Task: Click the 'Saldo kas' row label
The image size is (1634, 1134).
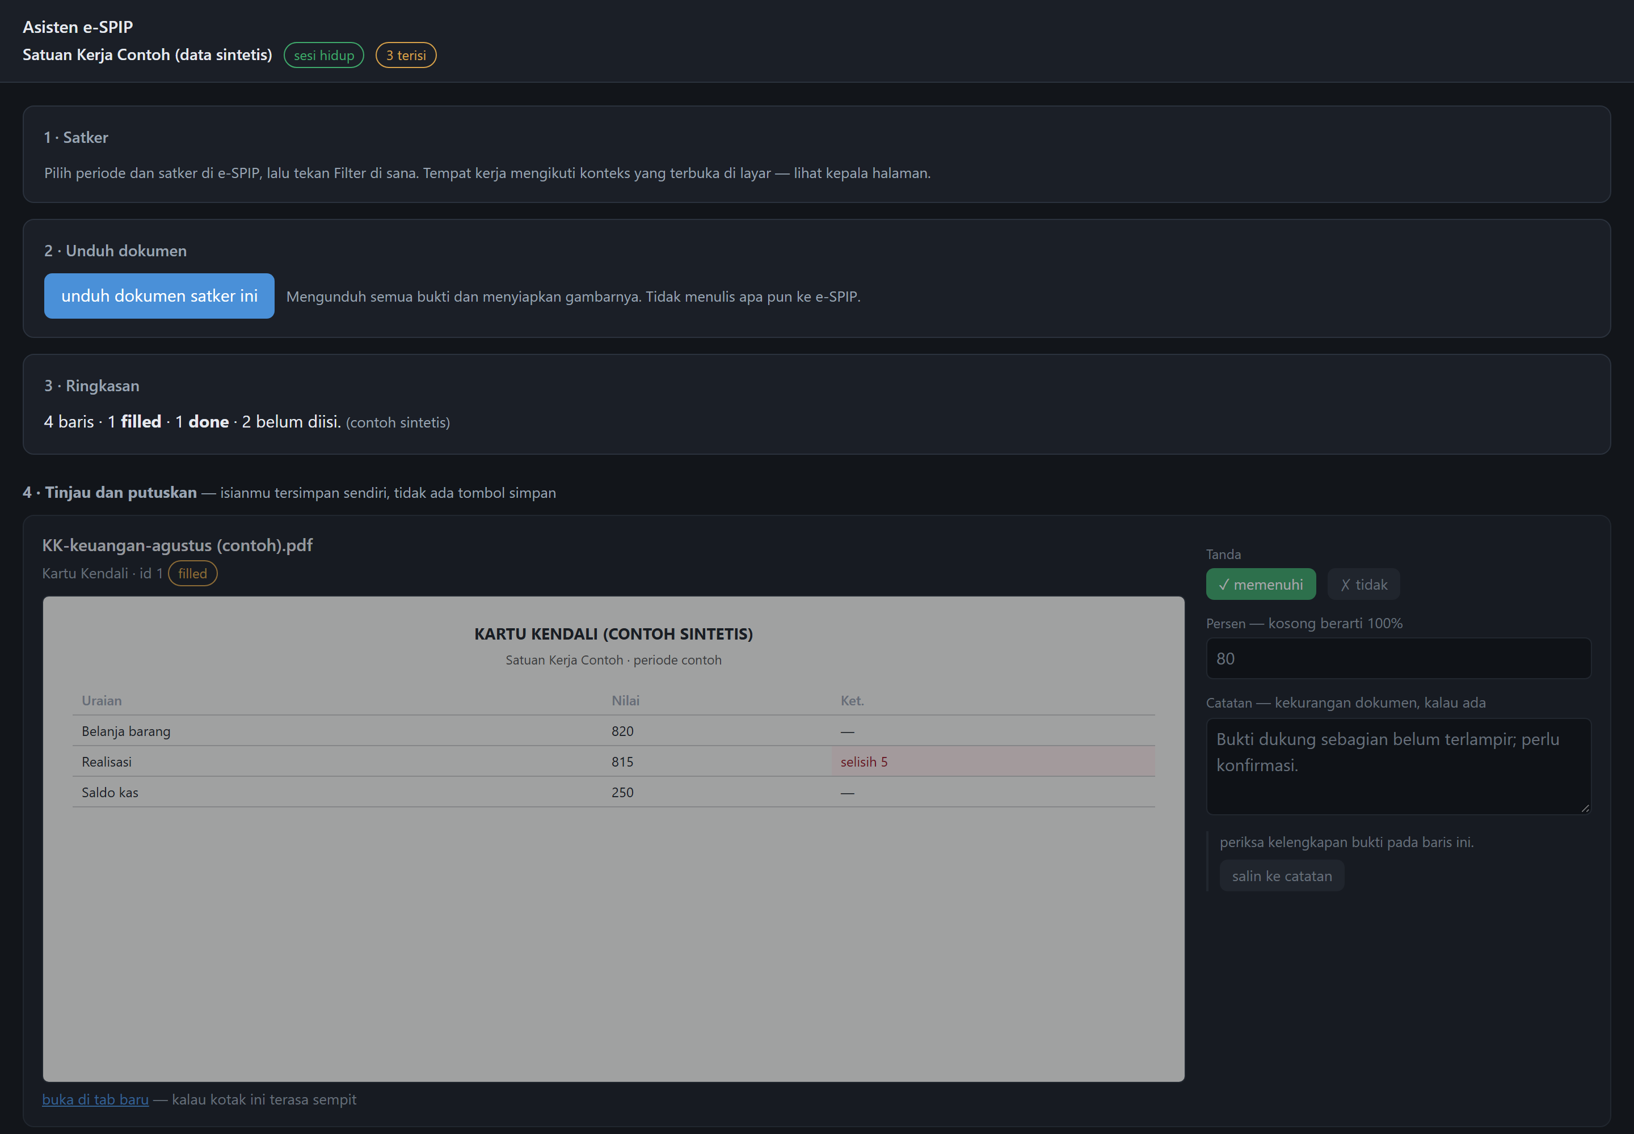Action: (x=110, y=792)
